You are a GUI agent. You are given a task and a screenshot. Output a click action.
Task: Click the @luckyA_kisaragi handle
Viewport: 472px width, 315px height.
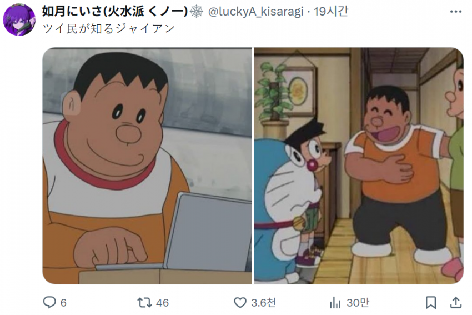pyautogui.click(x=255, y=12)
